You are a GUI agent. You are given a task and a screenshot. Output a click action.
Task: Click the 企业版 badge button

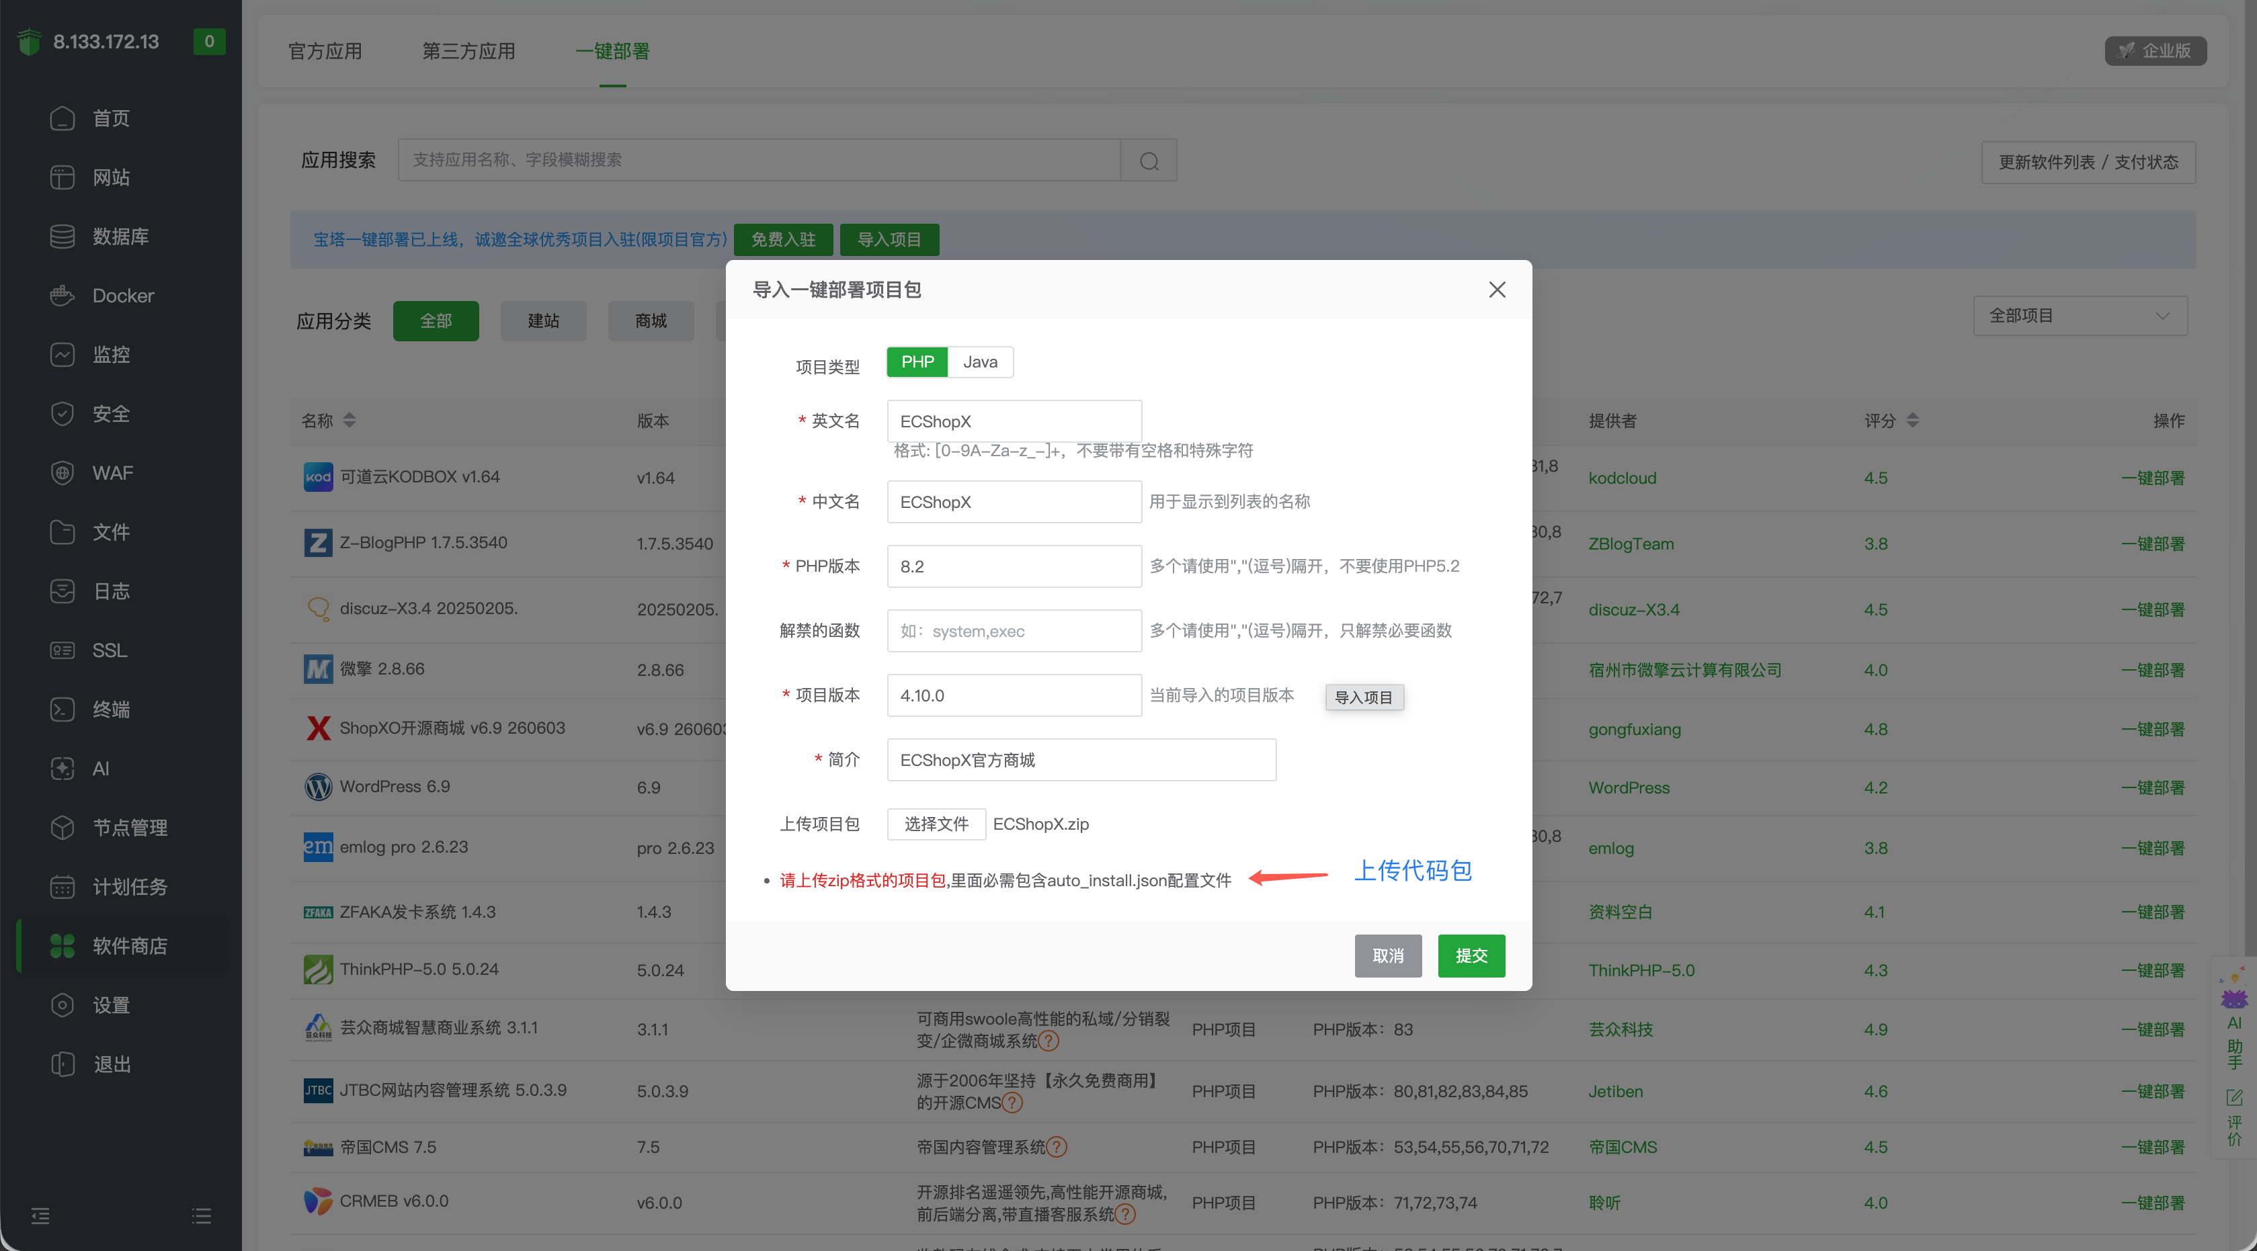point(2156,51)
